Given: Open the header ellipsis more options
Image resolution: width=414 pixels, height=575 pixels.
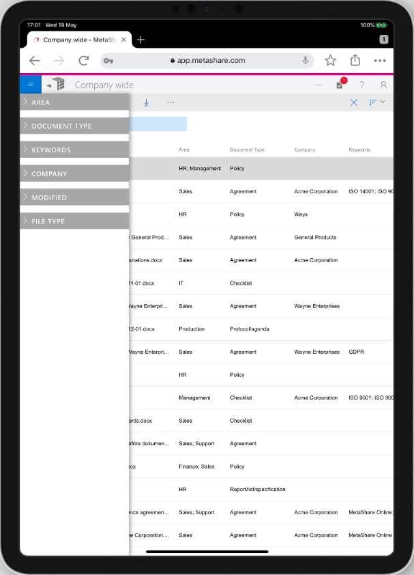Looking at the screenshot, I should (x=319, y=85).
